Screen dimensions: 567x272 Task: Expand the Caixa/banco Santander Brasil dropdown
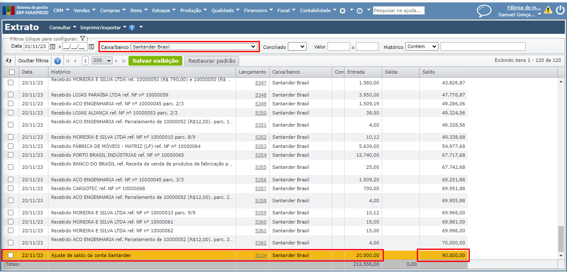194,47
